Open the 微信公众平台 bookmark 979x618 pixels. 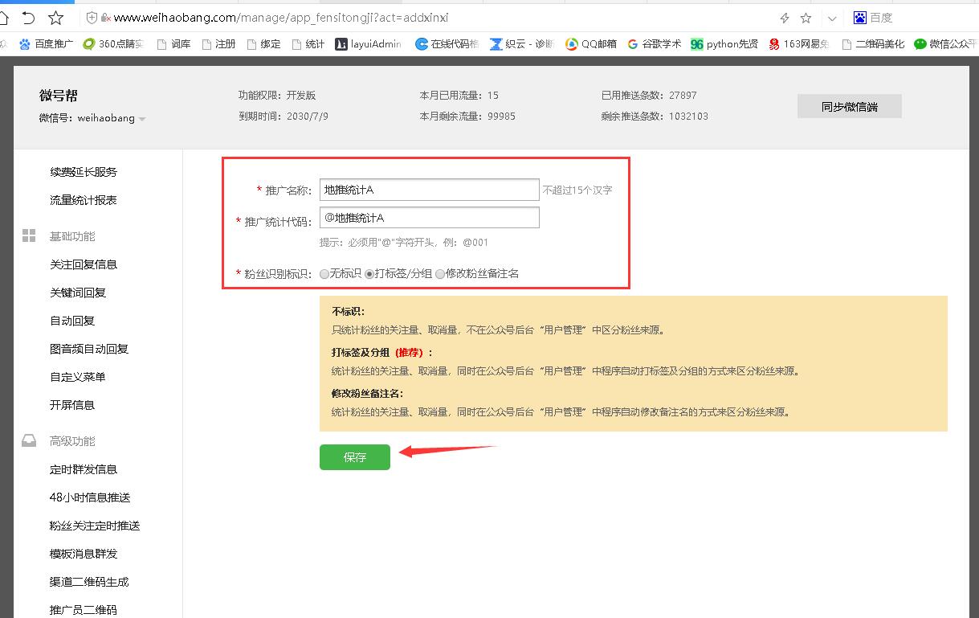pos(944,44)
